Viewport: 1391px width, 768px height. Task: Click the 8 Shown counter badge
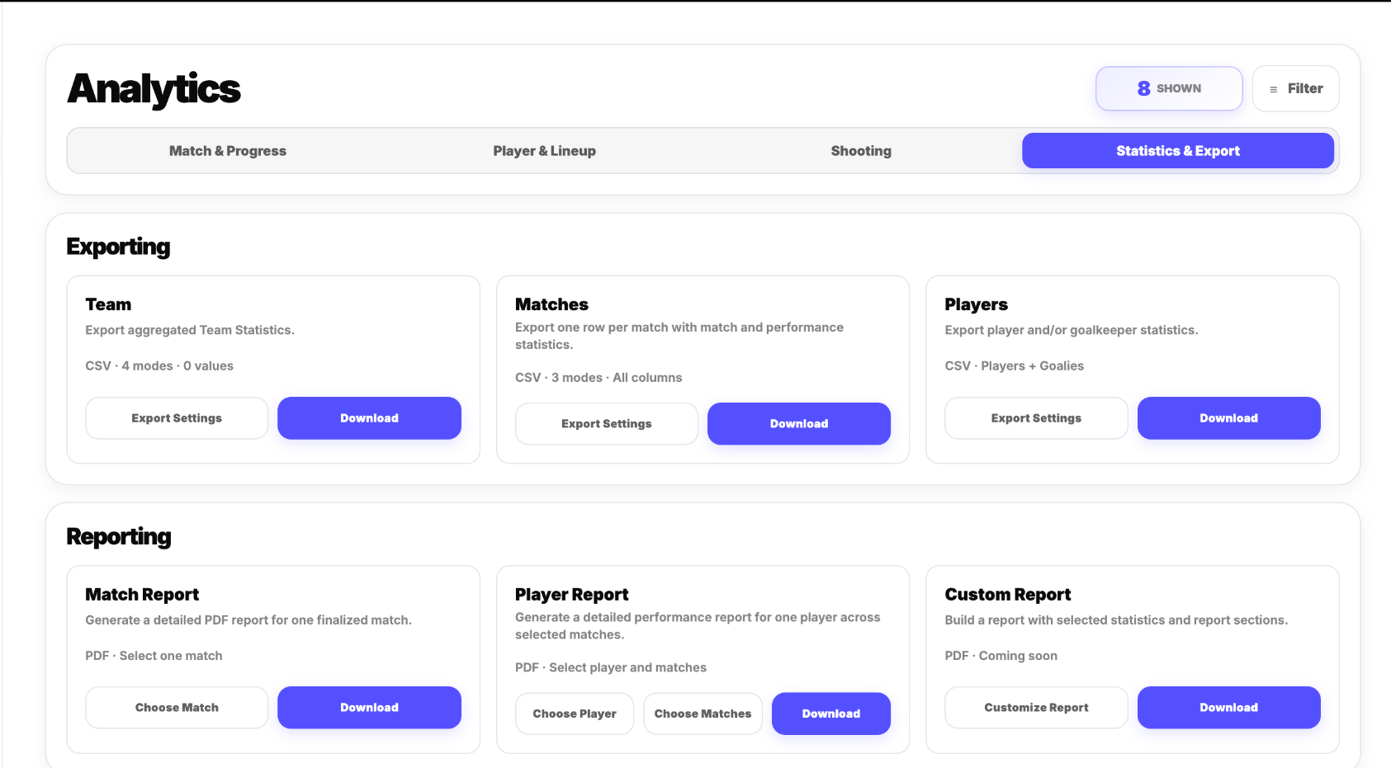[1169, 88]
